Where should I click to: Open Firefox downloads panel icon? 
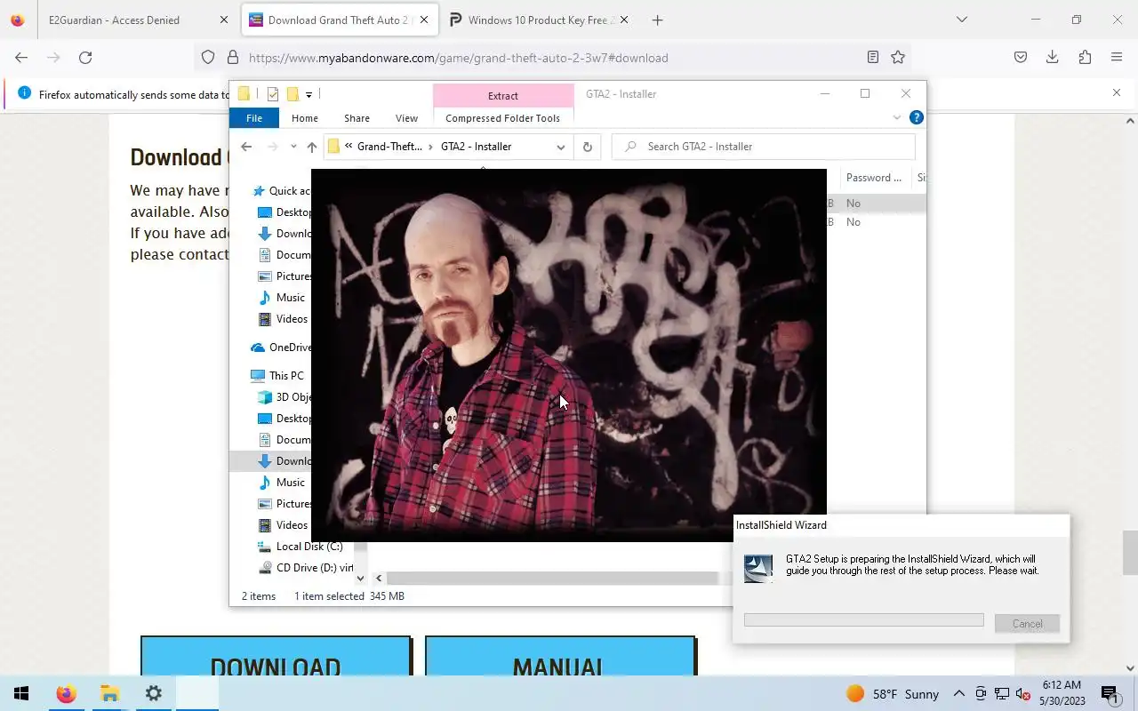1052,58
